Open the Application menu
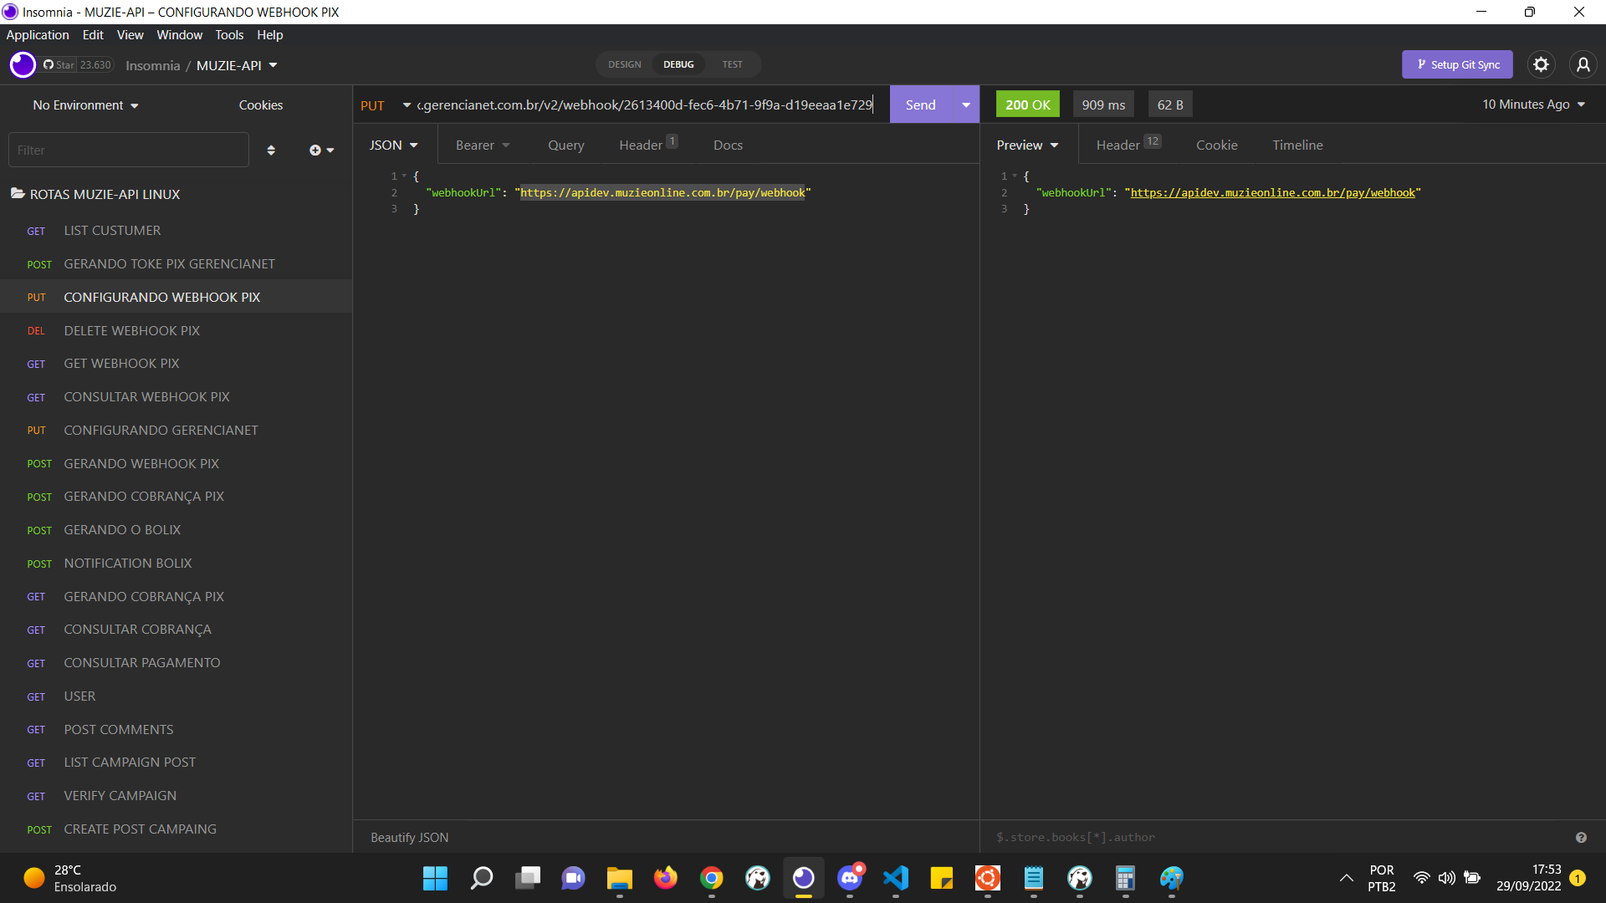 tap(38, 34)
